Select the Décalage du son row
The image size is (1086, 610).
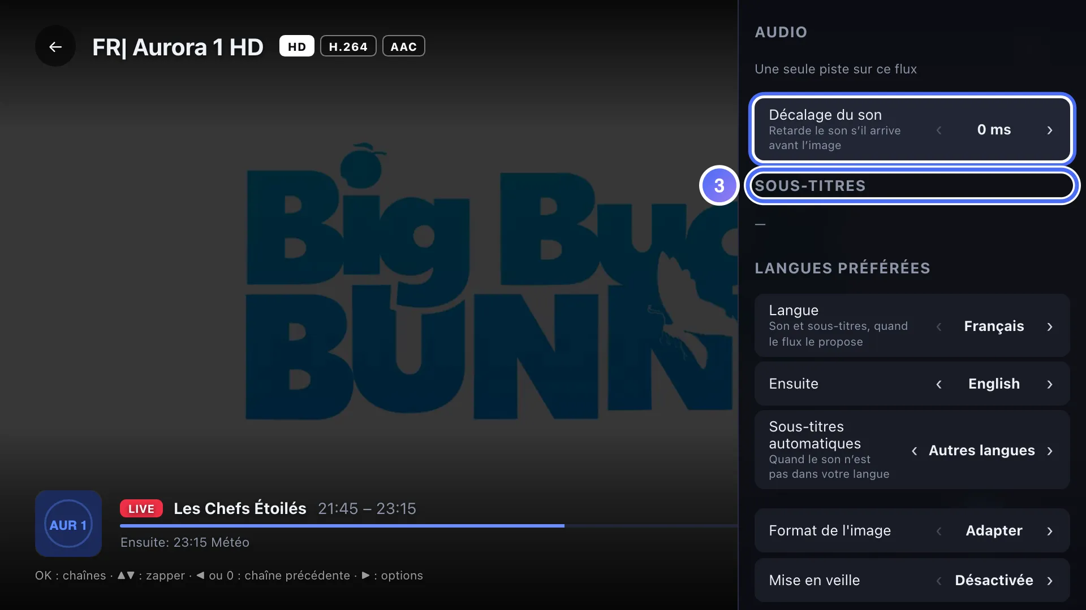click(912, 129)
